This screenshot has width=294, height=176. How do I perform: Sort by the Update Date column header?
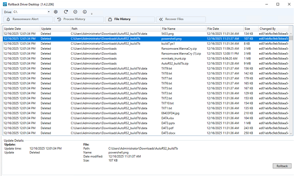click(x=21, y=29)
